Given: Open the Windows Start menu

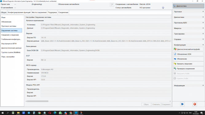Looking at the screenshot, I should [x=2, y=113].
